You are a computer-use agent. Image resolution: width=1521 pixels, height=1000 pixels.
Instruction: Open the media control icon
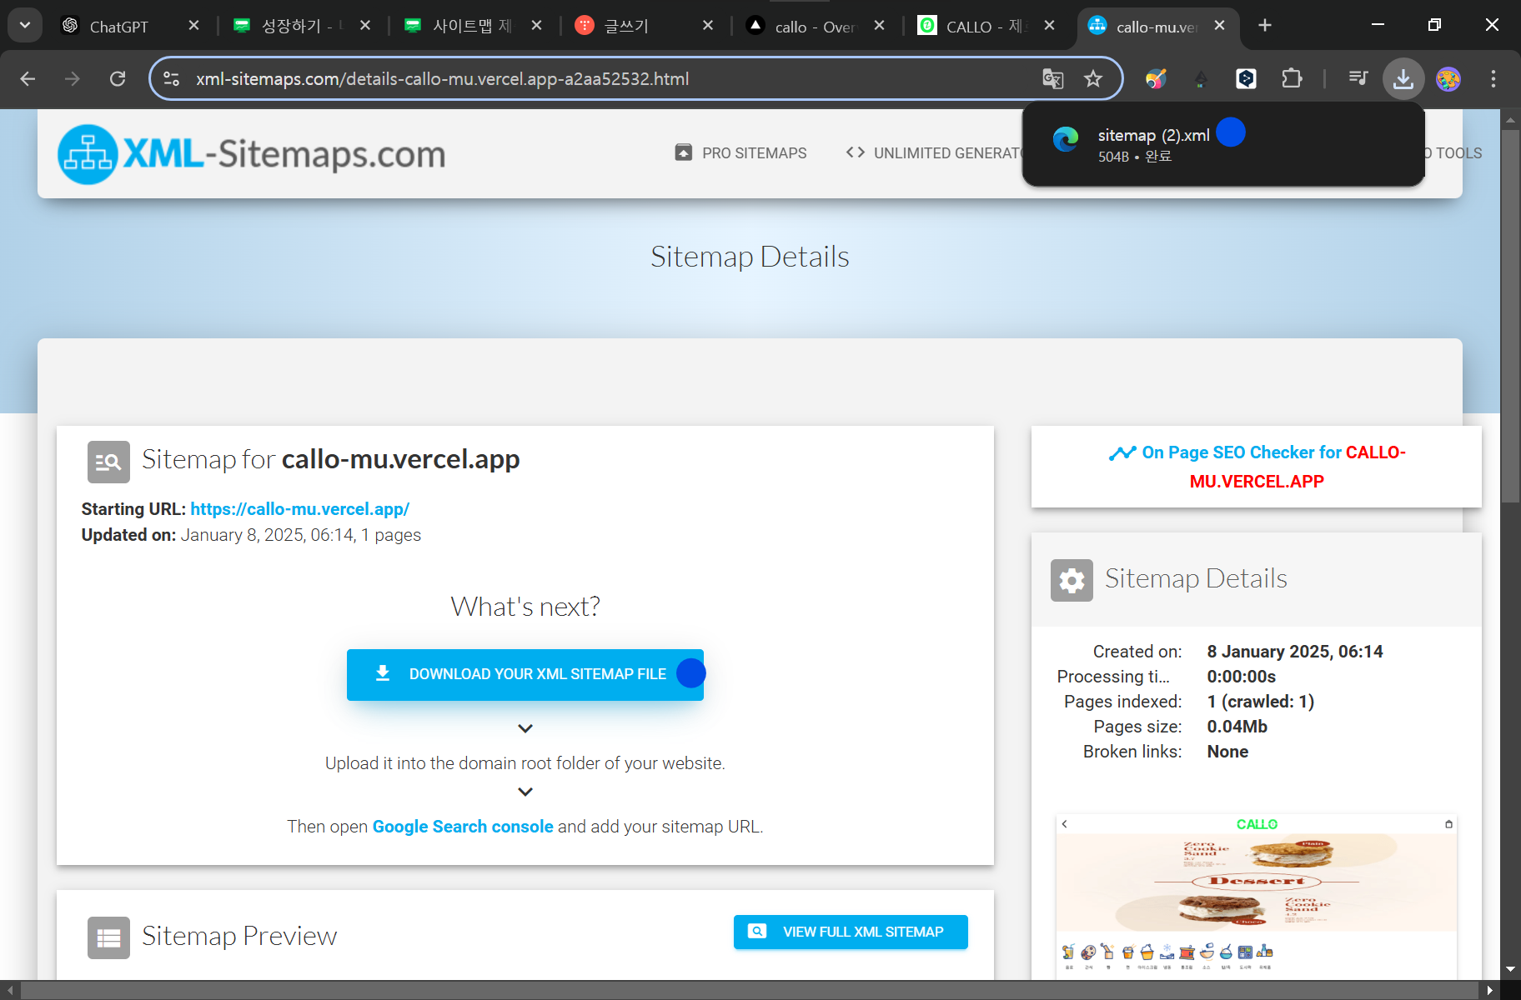point(1358,78)
